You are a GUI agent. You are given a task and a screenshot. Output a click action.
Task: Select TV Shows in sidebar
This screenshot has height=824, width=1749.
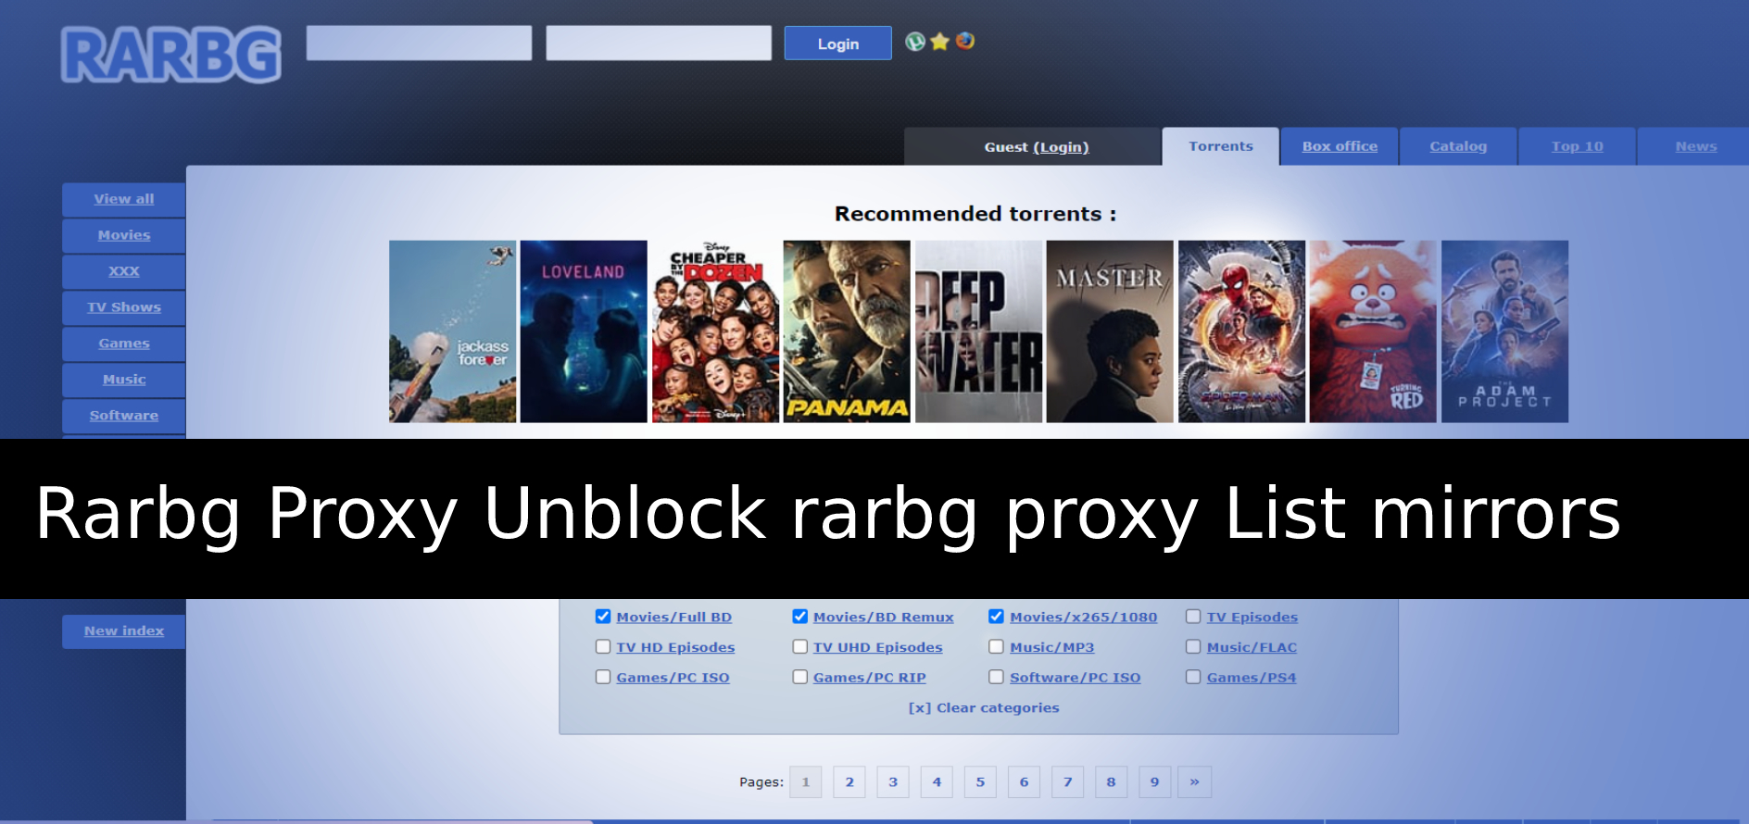124,307
